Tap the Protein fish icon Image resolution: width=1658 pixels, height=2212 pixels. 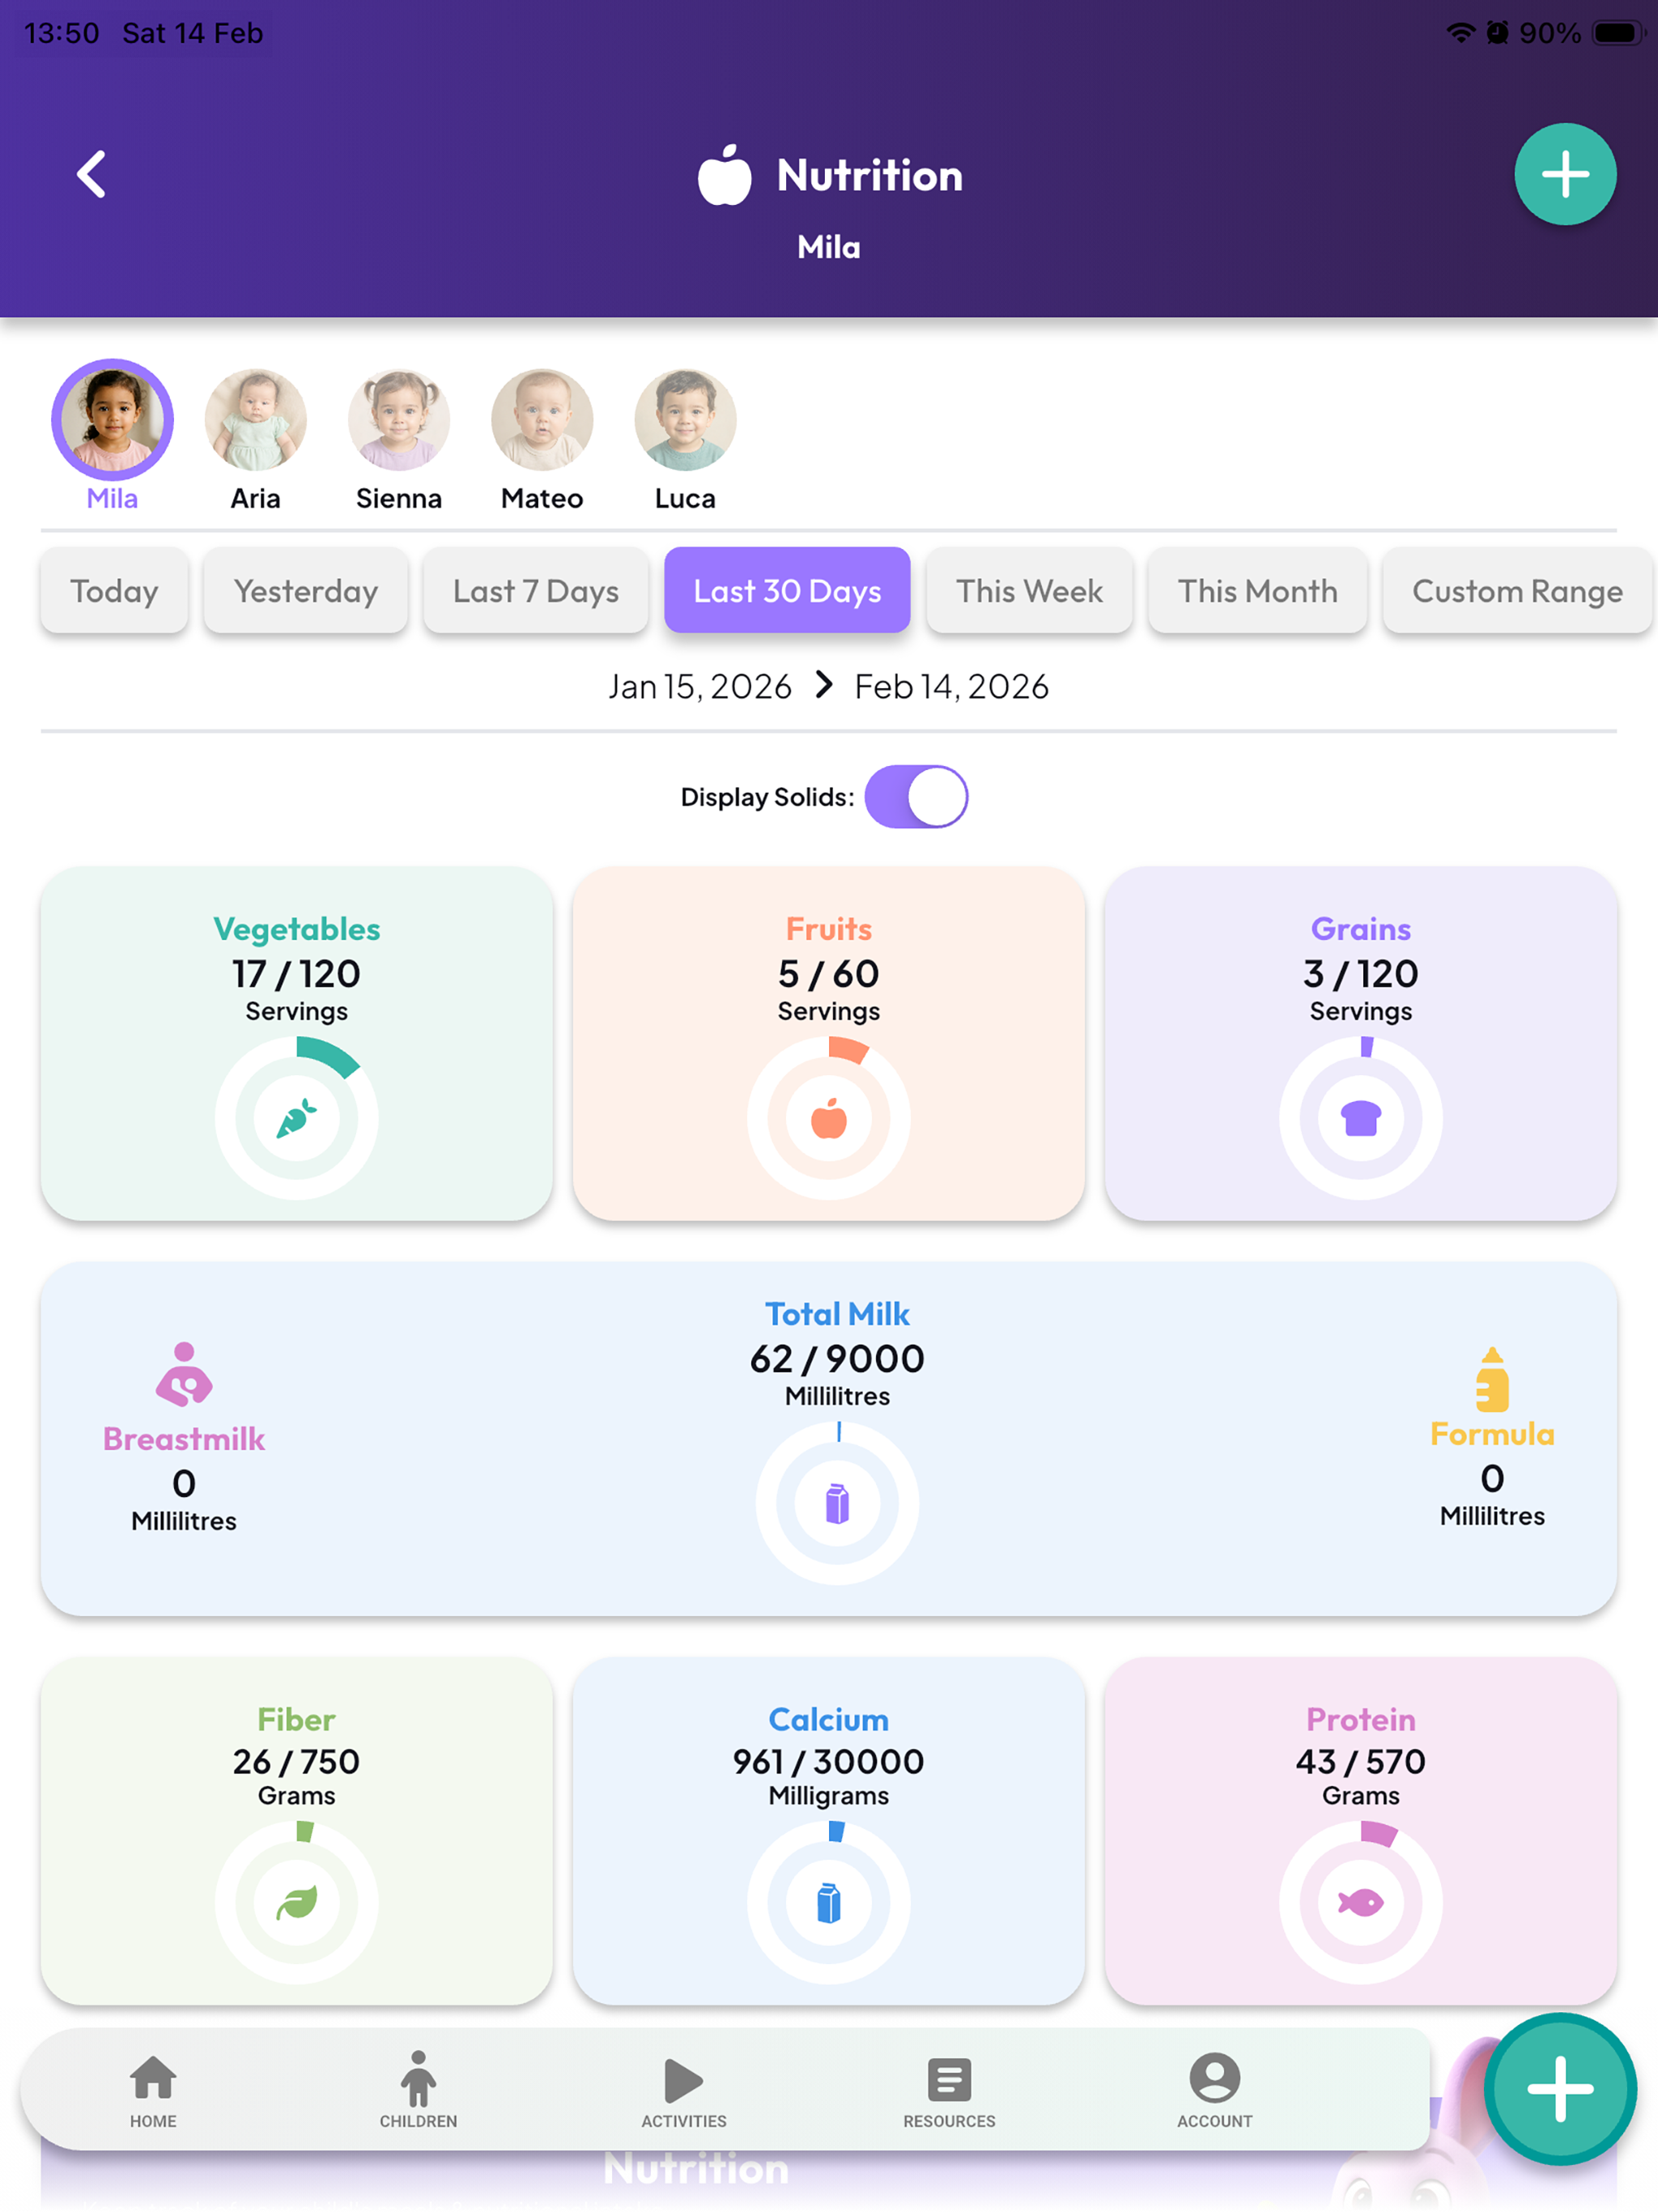pos(1361,1902)
